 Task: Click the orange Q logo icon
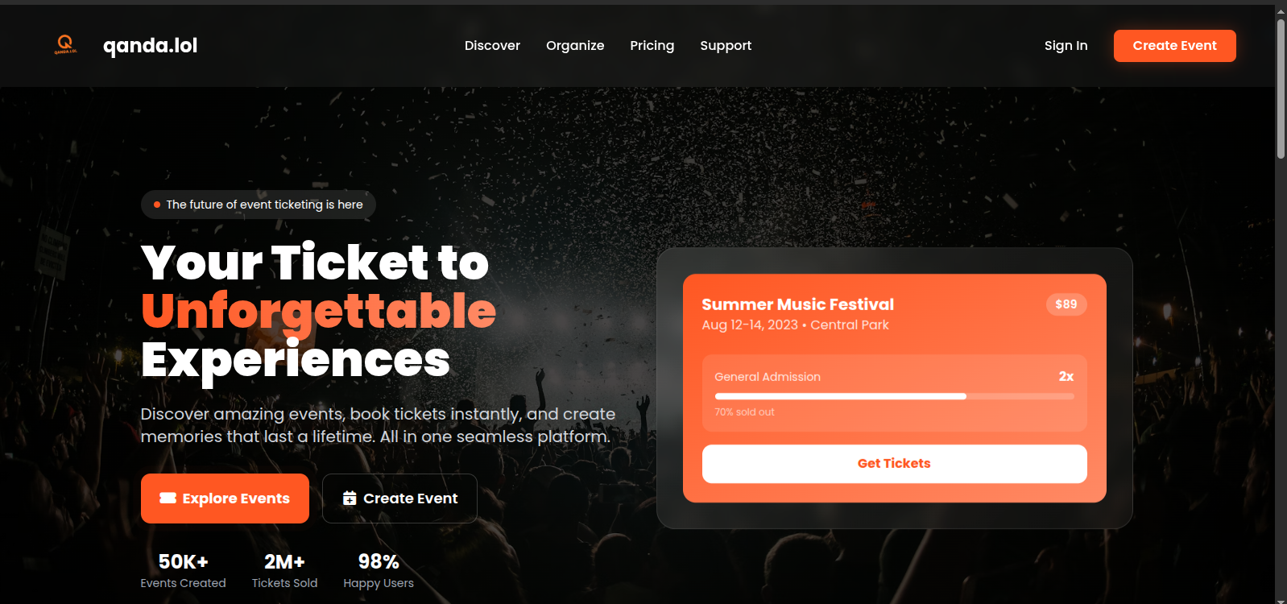pos(65,44)
